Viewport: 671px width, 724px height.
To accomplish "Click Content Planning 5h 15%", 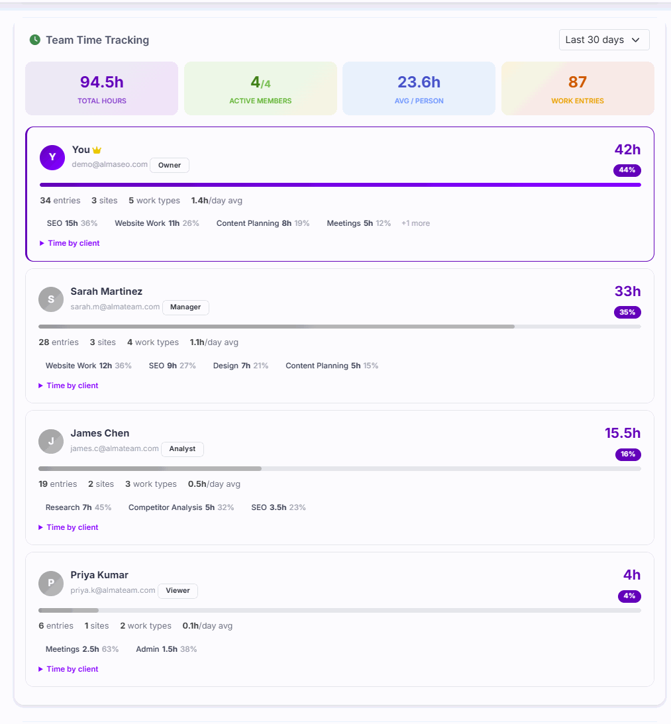I will coord(332,366).
